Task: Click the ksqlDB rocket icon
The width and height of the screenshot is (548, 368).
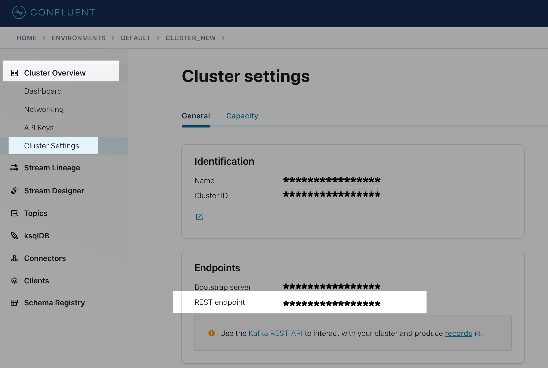Action: click(14, 236)
